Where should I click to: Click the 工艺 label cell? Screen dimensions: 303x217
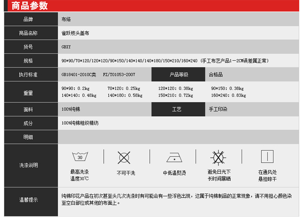coord(178,109)
